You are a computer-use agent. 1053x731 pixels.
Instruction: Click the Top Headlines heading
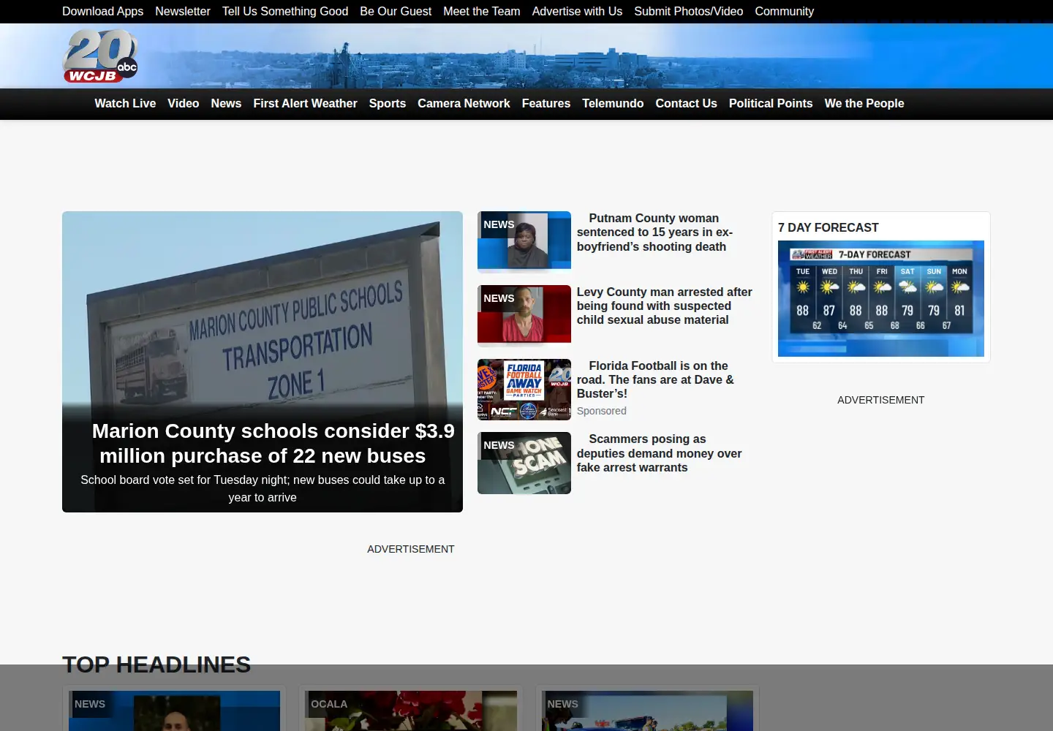pos(156,664)
